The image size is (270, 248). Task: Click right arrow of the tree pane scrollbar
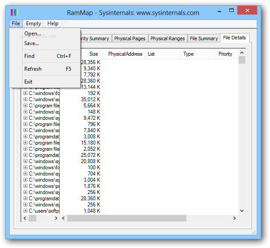(56, 218)
